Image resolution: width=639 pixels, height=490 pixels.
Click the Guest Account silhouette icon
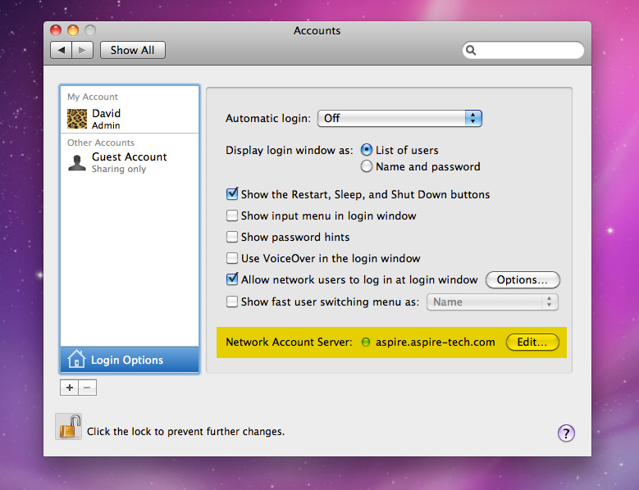[77, 162]
